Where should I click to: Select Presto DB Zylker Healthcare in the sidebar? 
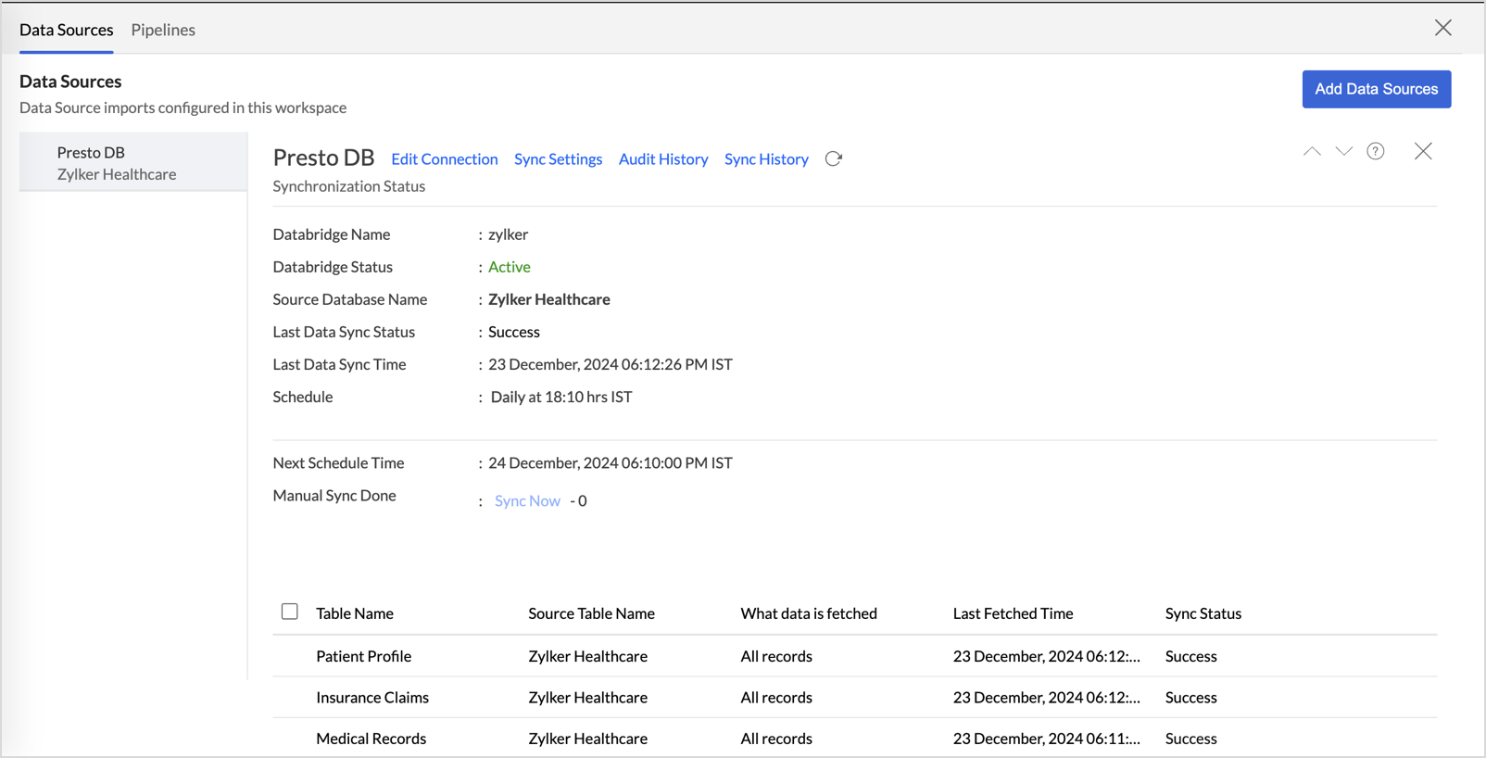pyautogui.click(x=133, y=162)
